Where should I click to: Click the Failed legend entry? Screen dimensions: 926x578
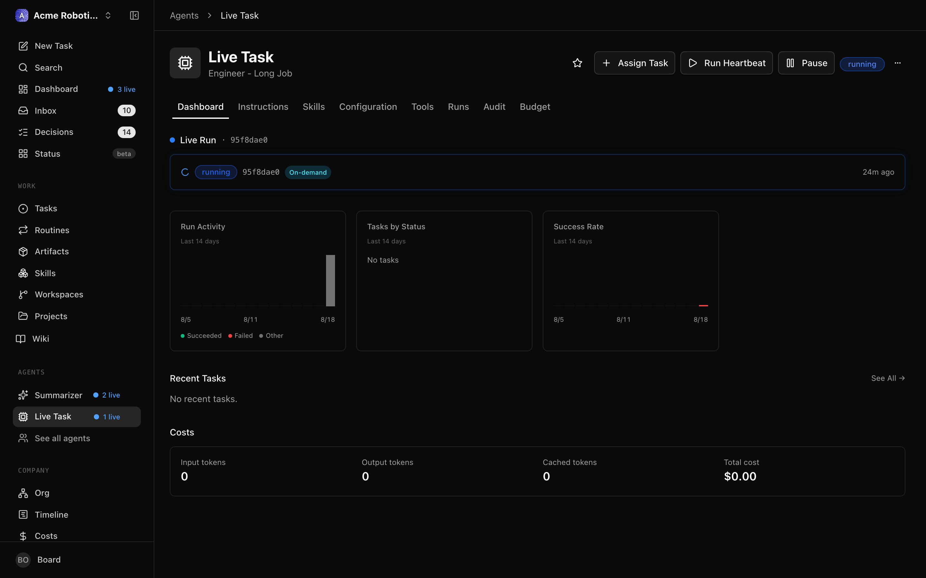(241, 336)
